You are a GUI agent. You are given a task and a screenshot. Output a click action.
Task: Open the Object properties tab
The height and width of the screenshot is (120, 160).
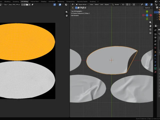155,52
